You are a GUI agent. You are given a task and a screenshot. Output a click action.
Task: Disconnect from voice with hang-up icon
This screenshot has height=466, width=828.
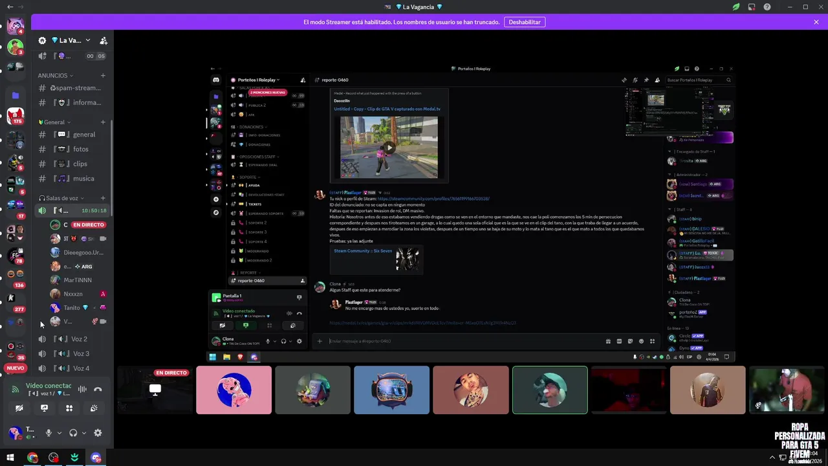(x=98, y=389)
